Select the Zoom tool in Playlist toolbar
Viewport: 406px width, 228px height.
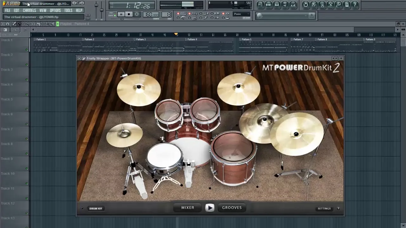pyautogui.click(x=47, y=24)
